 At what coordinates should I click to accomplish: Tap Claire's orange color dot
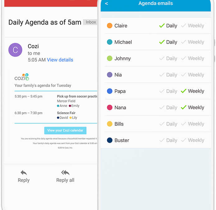tap(110, 26)
